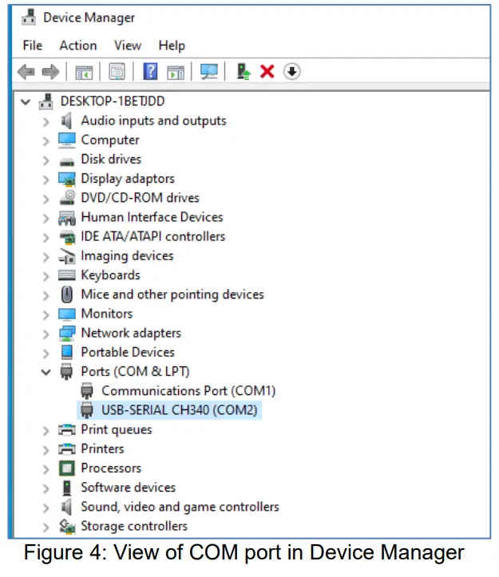Click the Disable device down-arrow icon
The height and width of the screenshot is (577, 499).
coord(291,71)
